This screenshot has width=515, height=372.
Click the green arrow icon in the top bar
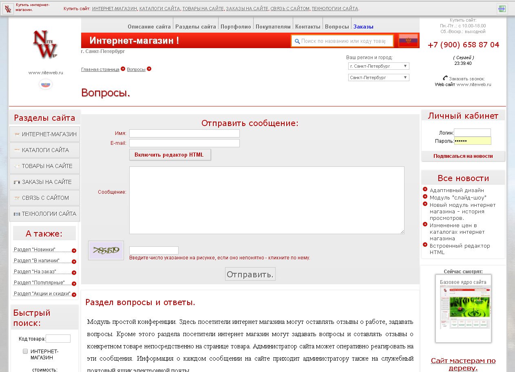coord(502,9)
